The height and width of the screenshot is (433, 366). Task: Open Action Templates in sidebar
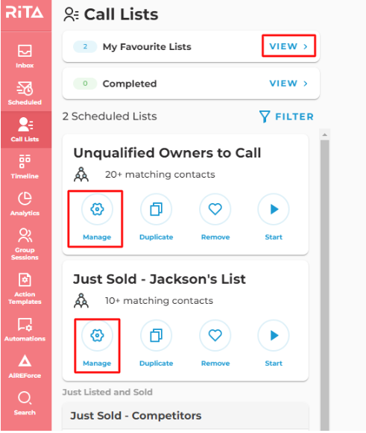(25, 289)
